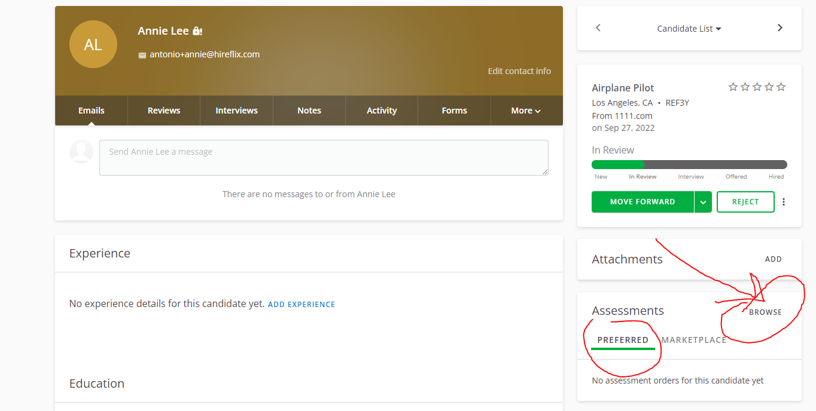Click the Reject button

pyautogui.click(x=745, y=202)
